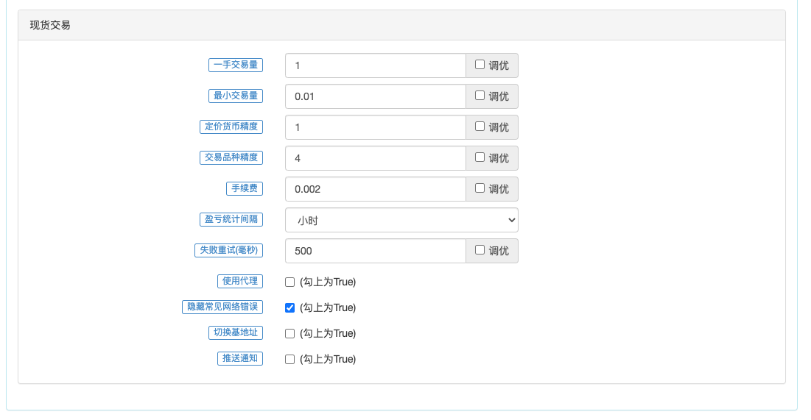
Task: Turn on the 推送通知 checkbox
Action: (x=289, y=360)
